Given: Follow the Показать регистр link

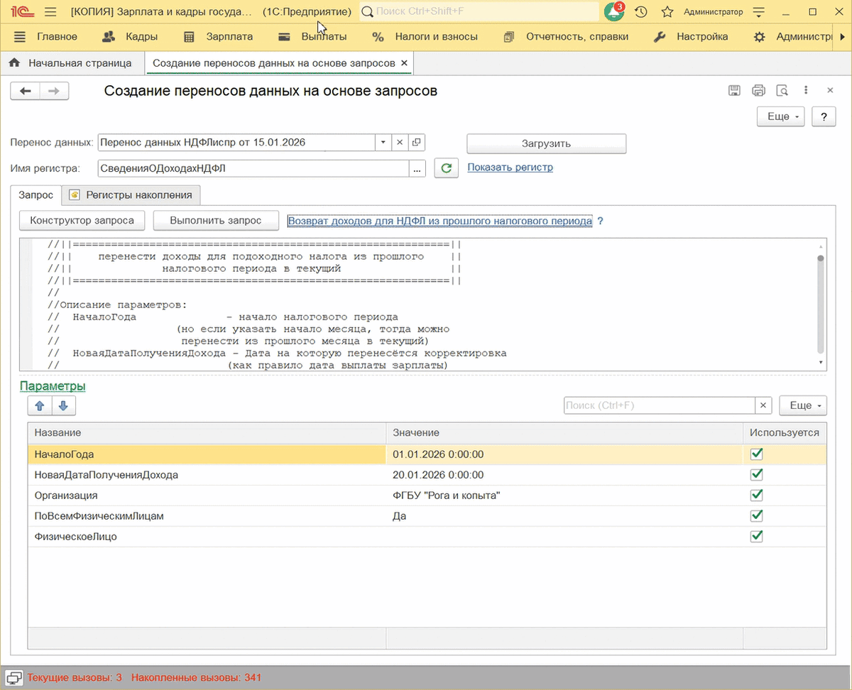Looking at the screenshot, I should (510, 168).
